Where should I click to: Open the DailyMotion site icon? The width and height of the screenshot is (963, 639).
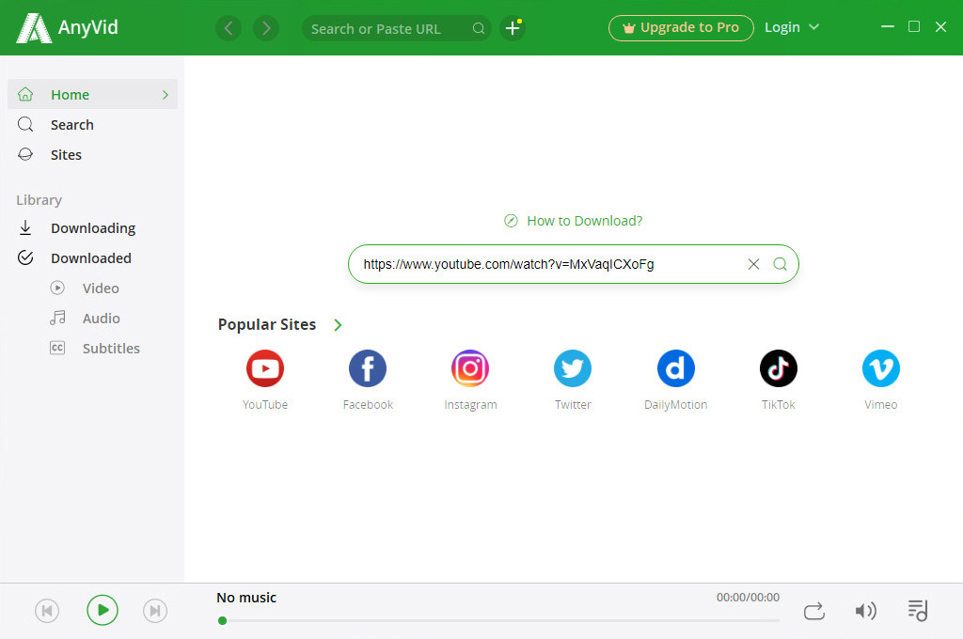675,368
